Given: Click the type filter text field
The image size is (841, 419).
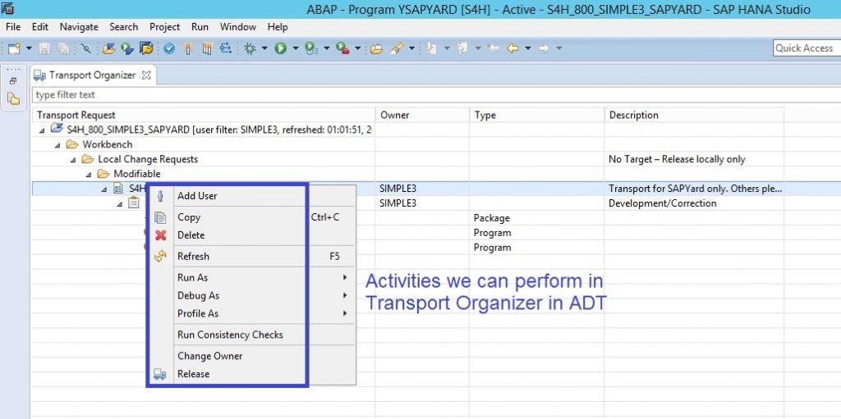Looking at the screenshot, I should click(436, 95).
